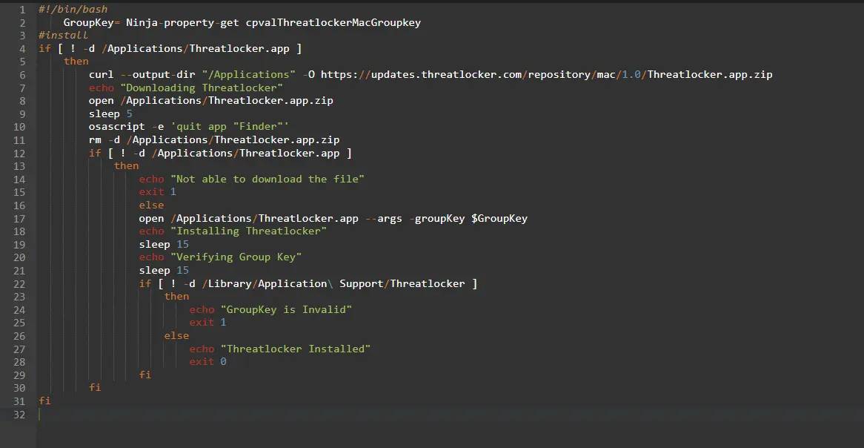The height and width of the screenshot is (448, 864).
Task: Click "Ninja-property-get" on line 2
Action: [x=182, y=22]
